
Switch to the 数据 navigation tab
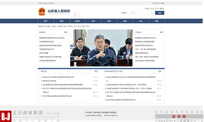[x=125, y=21]
